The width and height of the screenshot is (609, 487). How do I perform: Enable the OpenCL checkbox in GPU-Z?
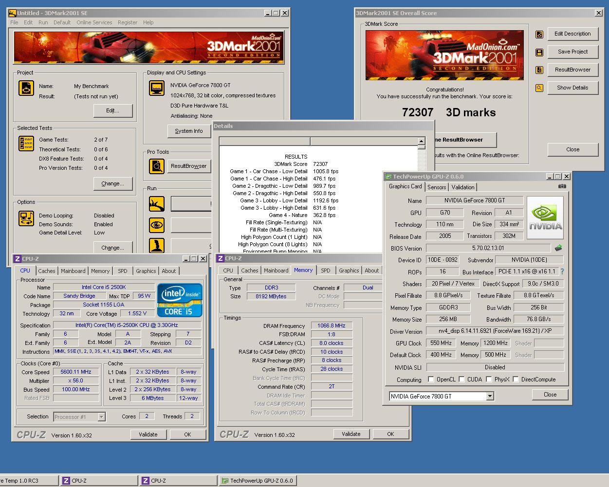431,379
